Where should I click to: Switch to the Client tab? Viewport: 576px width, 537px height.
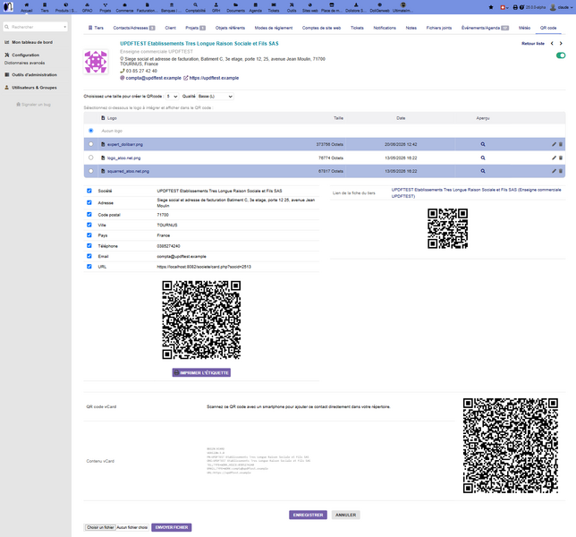coord(171,28)
